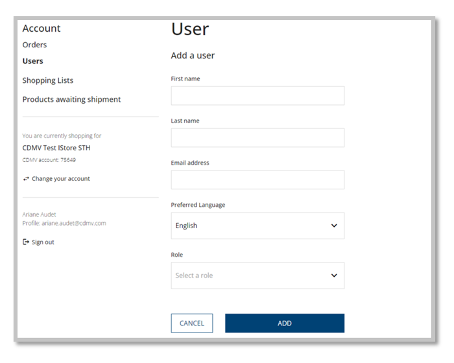
Task: Click the sign out door icon
Action: pyautogui.click(x=26, y=242)
